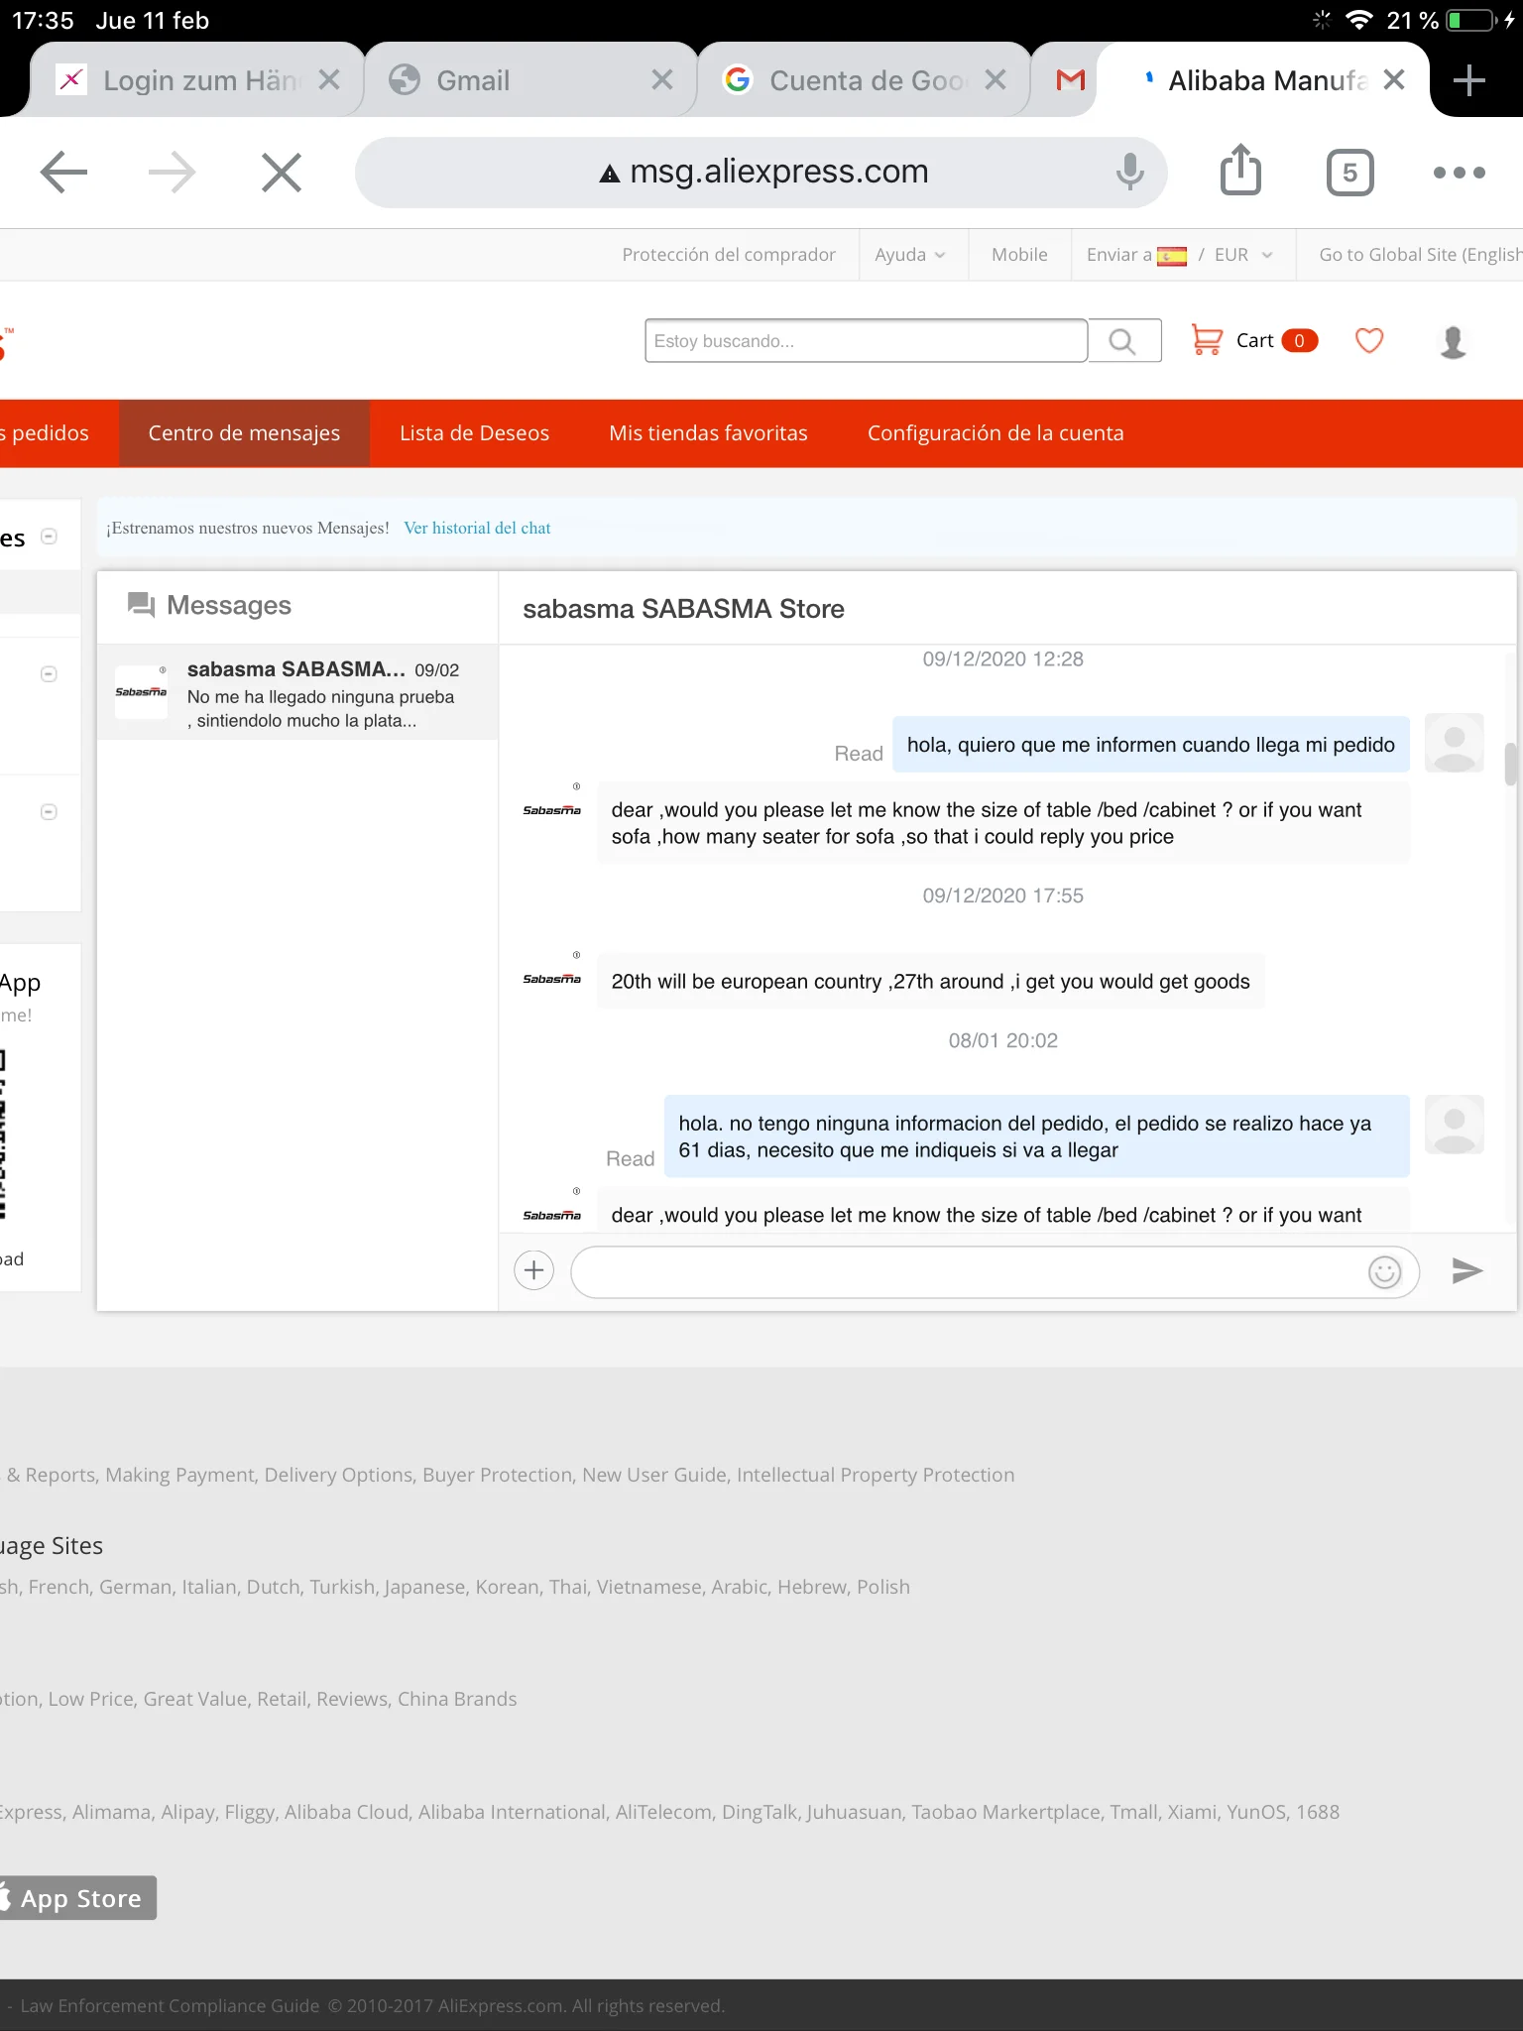Open the browser share menu

(x=1240, y=171)
